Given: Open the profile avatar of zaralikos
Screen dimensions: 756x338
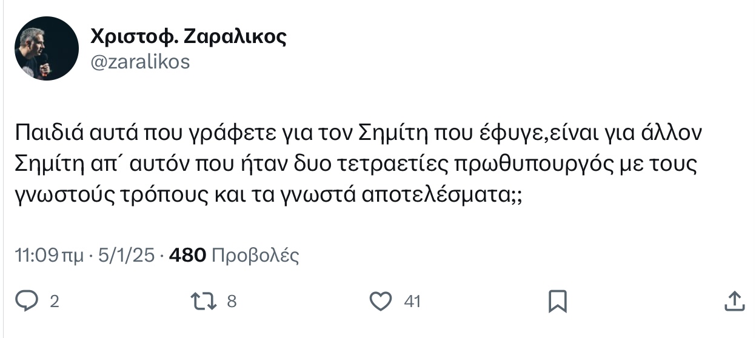Looking at the screenshot, I should click(x=46, y=48).
